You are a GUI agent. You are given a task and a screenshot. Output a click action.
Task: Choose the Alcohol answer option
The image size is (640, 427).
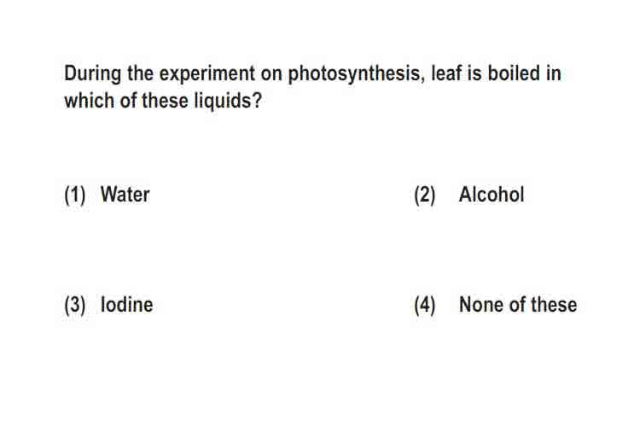click(x=492, y=195)
